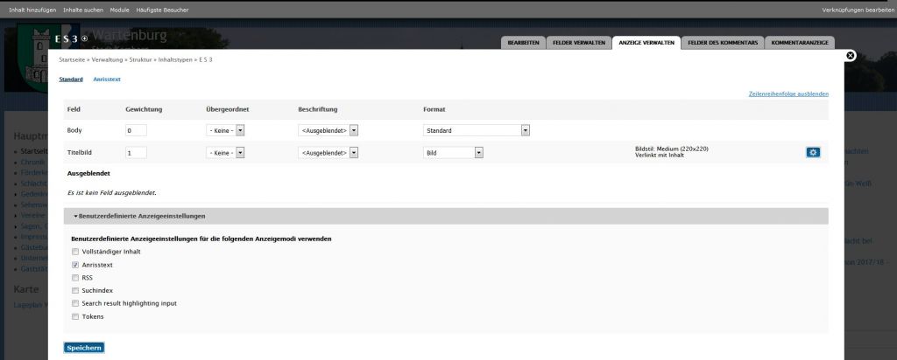Open the Titelbild Format dropdown showing Bild
Image resolution: width=897 pixels, height=360 pixels.
click(454, 152)
